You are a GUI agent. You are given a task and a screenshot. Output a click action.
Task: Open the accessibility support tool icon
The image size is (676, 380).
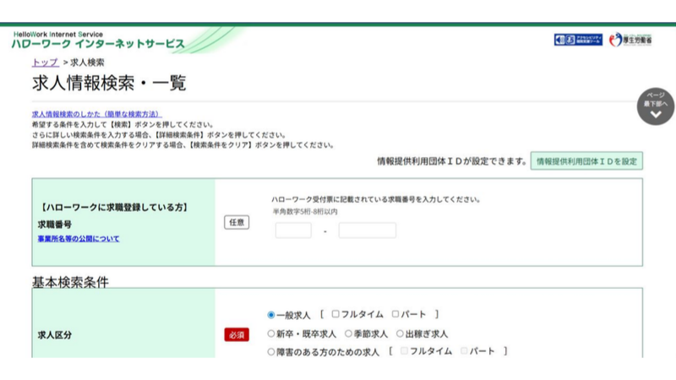(x=578, y=40)
